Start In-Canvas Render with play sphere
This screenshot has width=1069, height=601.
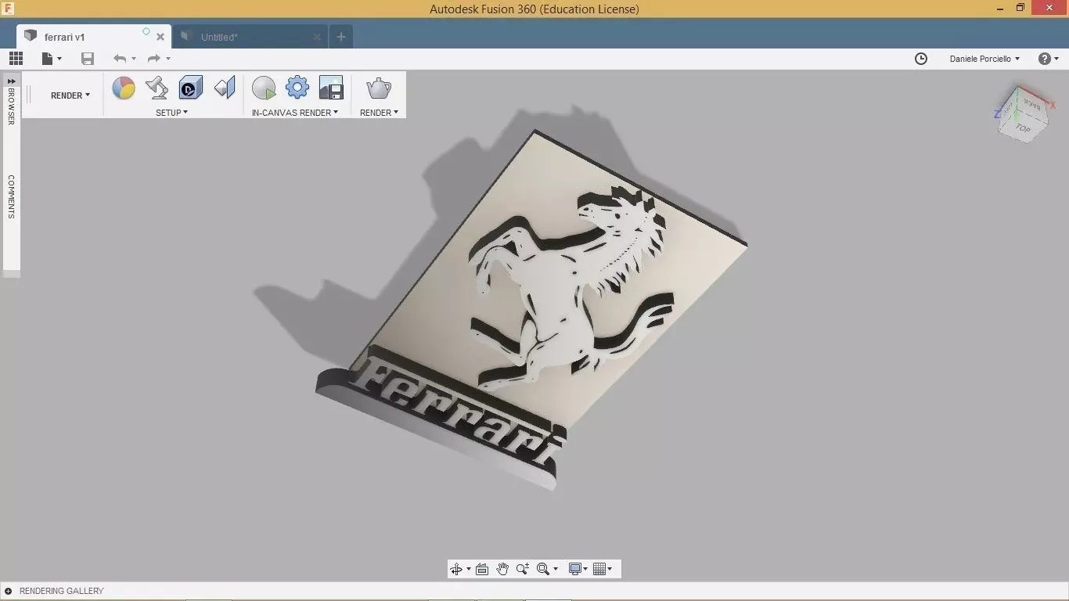264,88
